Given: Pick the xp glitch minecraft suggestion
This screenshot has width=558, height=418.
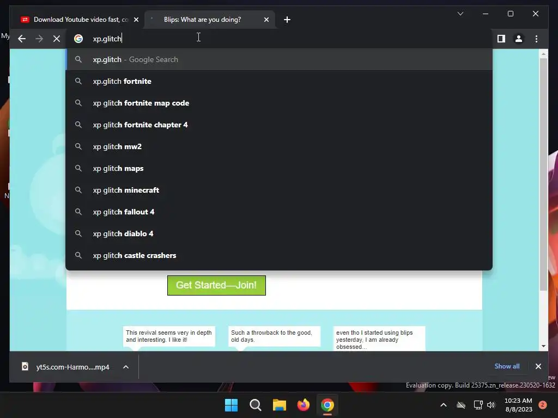Looking at the screenshot, I should coord(279,190).
